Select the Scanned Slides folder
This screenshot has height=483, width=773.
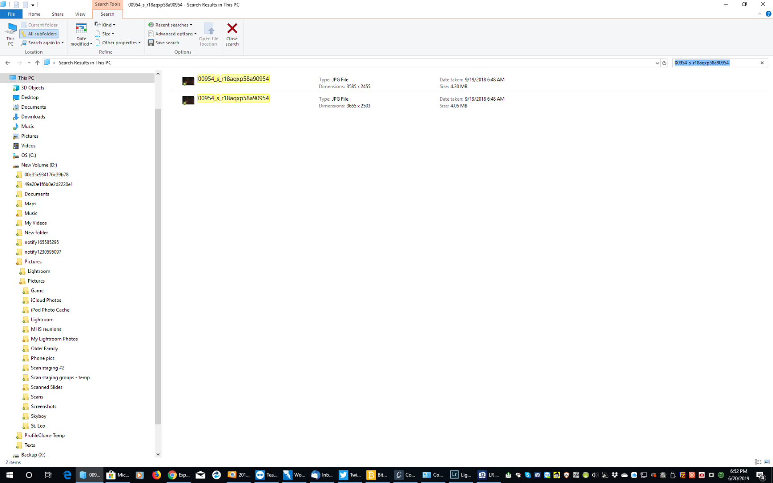click(x=47, y=387)
